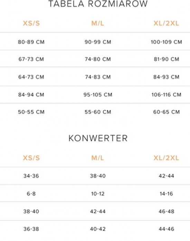Image resolution: width=190 pixels, height=241 pixels.
Task: Click the KONWERTER heading
Action: 98,138
